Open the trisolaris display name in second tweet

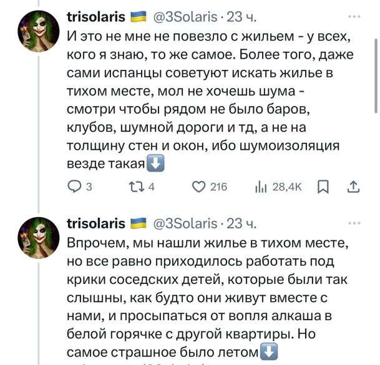point(95,223)
